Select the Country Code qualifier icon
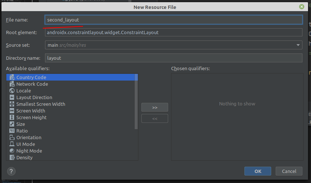Screen dimensions: 311x183 12,77
